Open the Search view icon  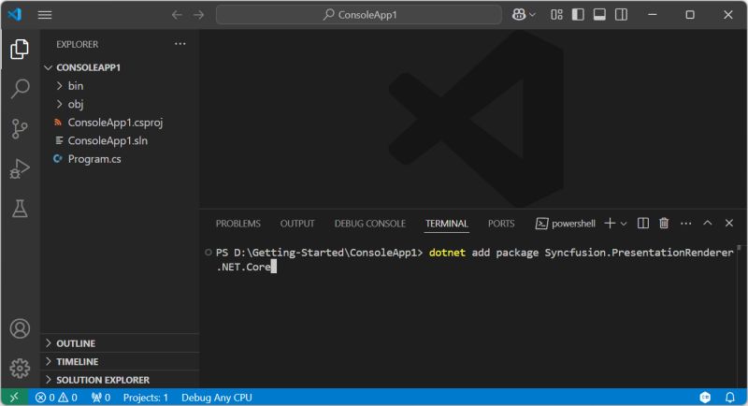click(20, 89)
